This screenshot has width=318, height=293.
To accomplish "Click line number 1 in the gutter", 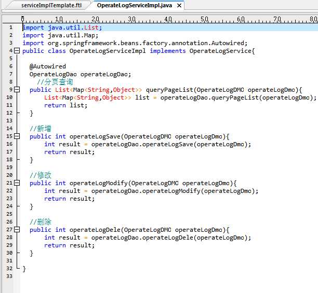I will pos(10,27).
